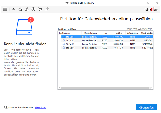The image size is (161, 113).
Task: Go back using the arrow icon
Action: pyautogui.click(x=14, y=9)
